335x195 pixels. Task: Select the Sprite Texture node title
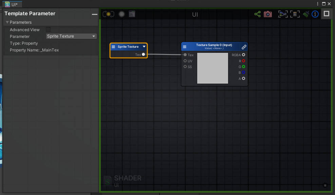point(128,47)
